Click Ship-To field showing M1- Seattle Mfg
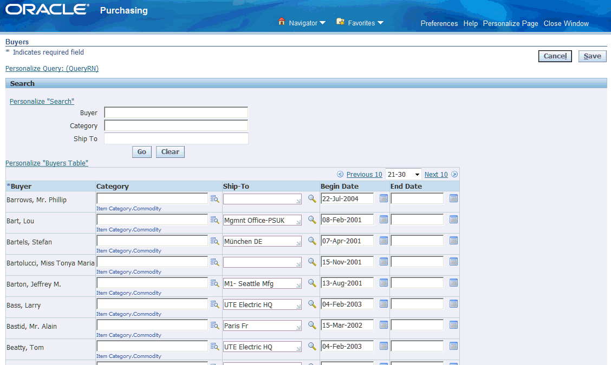Viewport: 611px width, 365px height. pos(262,283)
